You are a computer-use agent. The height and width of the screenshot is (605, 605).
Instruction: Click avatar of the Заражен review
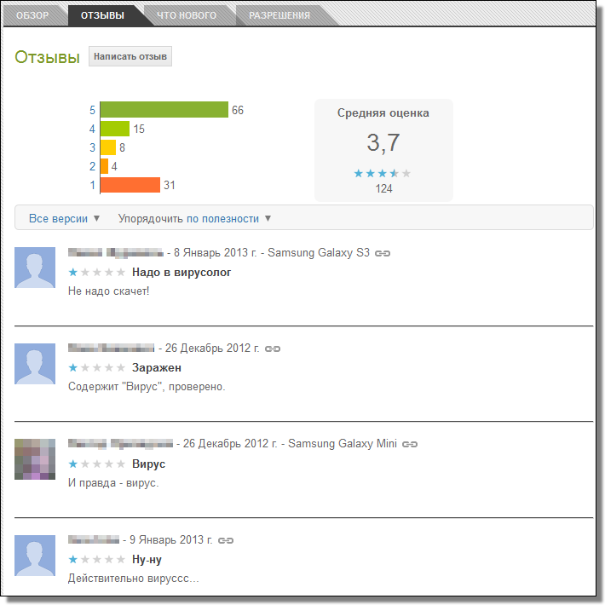35,364
